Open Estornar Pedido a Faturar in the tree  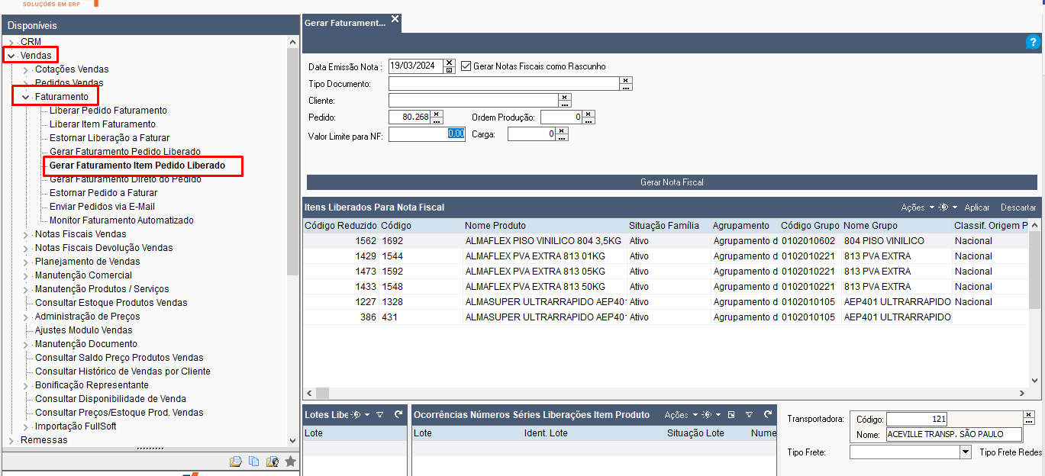click(104, 193)
